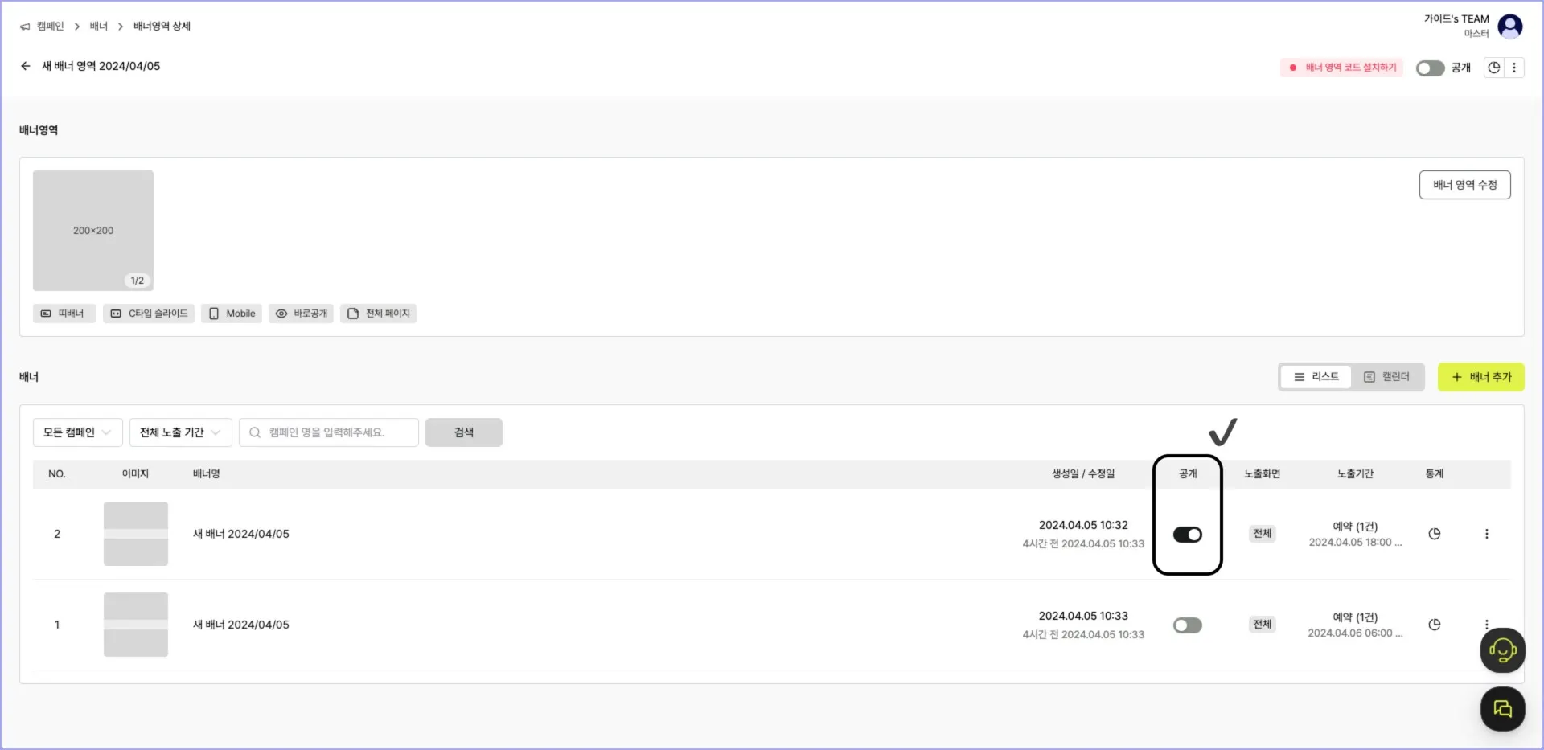Click the 통계 column header

coord(1435,474)
